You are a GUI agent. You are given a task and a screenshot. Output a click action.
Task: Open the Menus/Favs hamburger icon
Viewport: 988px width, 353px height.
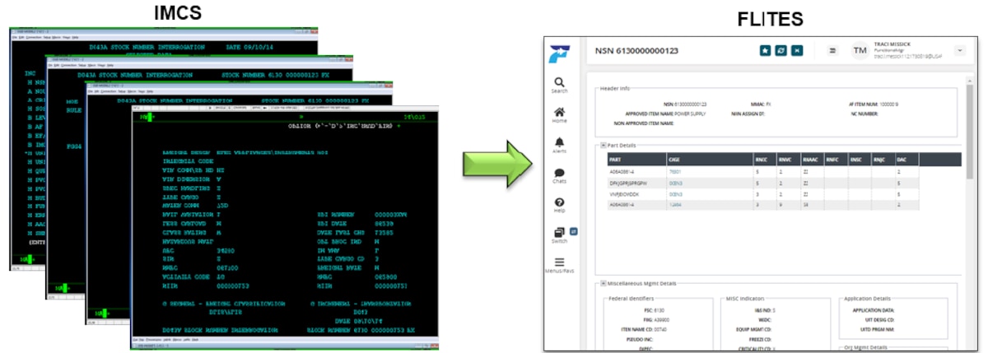coord(560,262)
